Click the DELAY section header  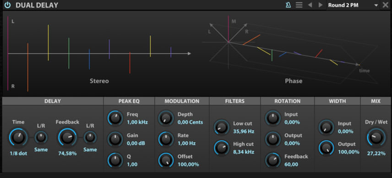pyautogui.click(x=53, y=101)
